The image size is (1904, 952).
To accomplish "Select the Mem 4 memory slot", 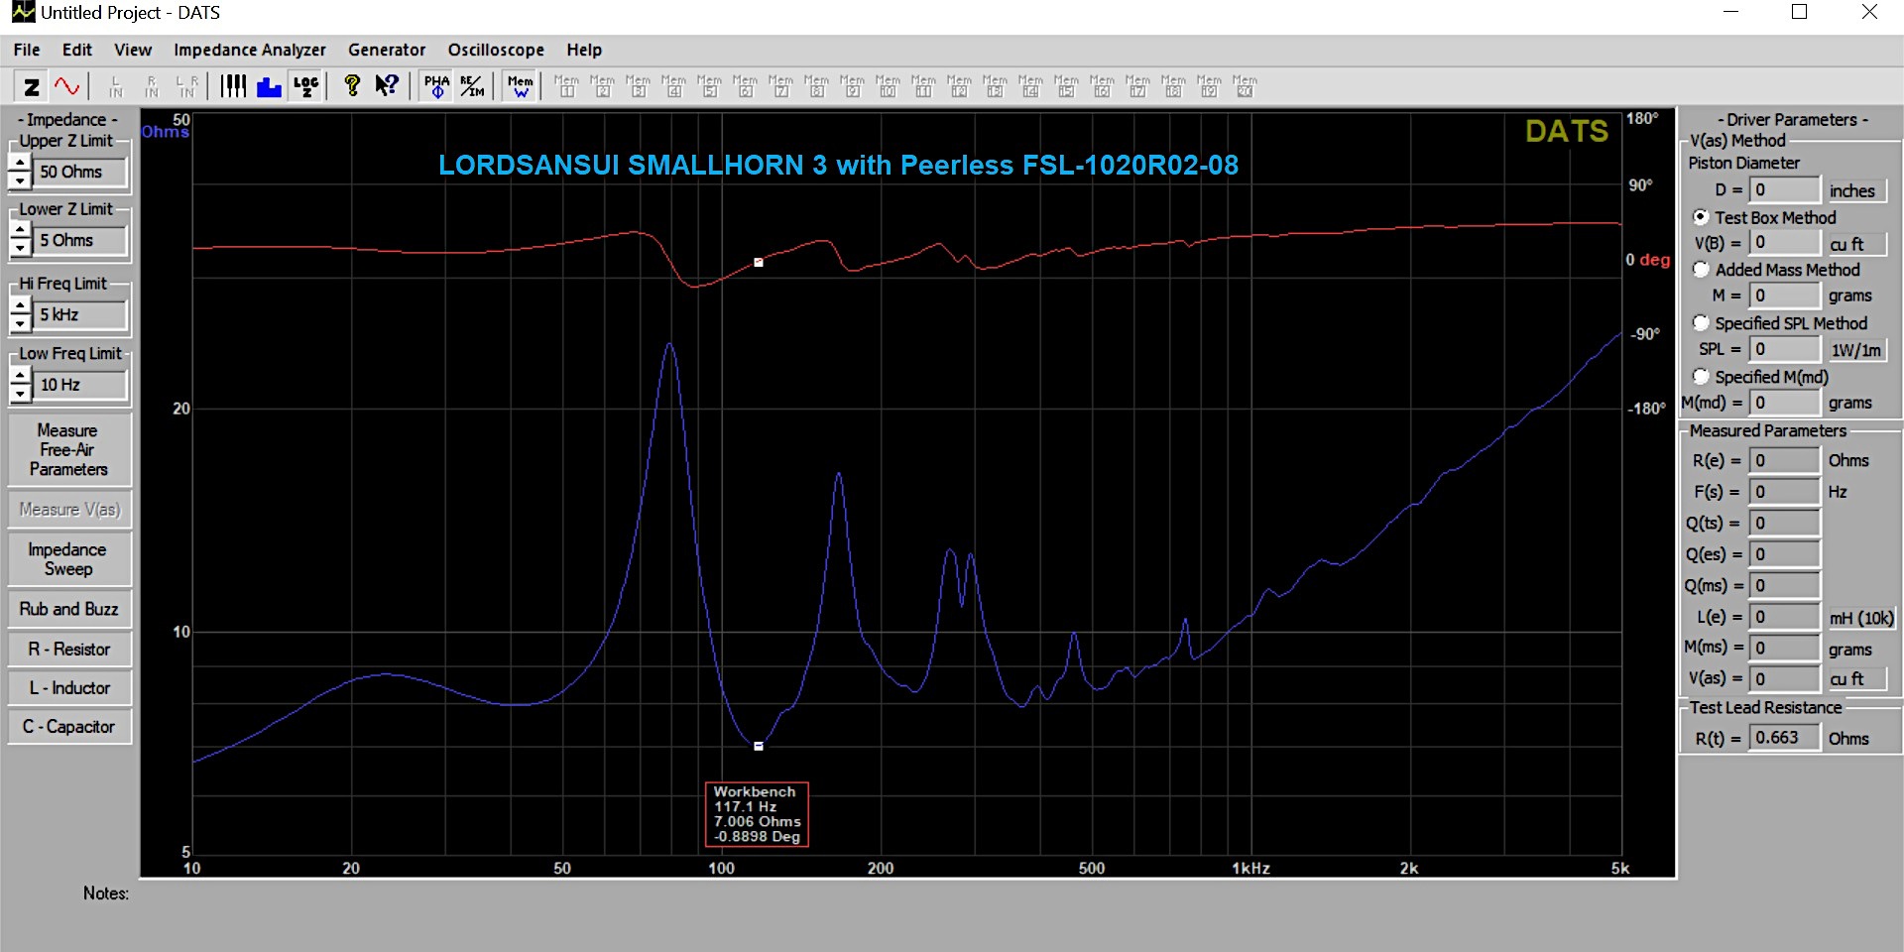I will [673, 86].
